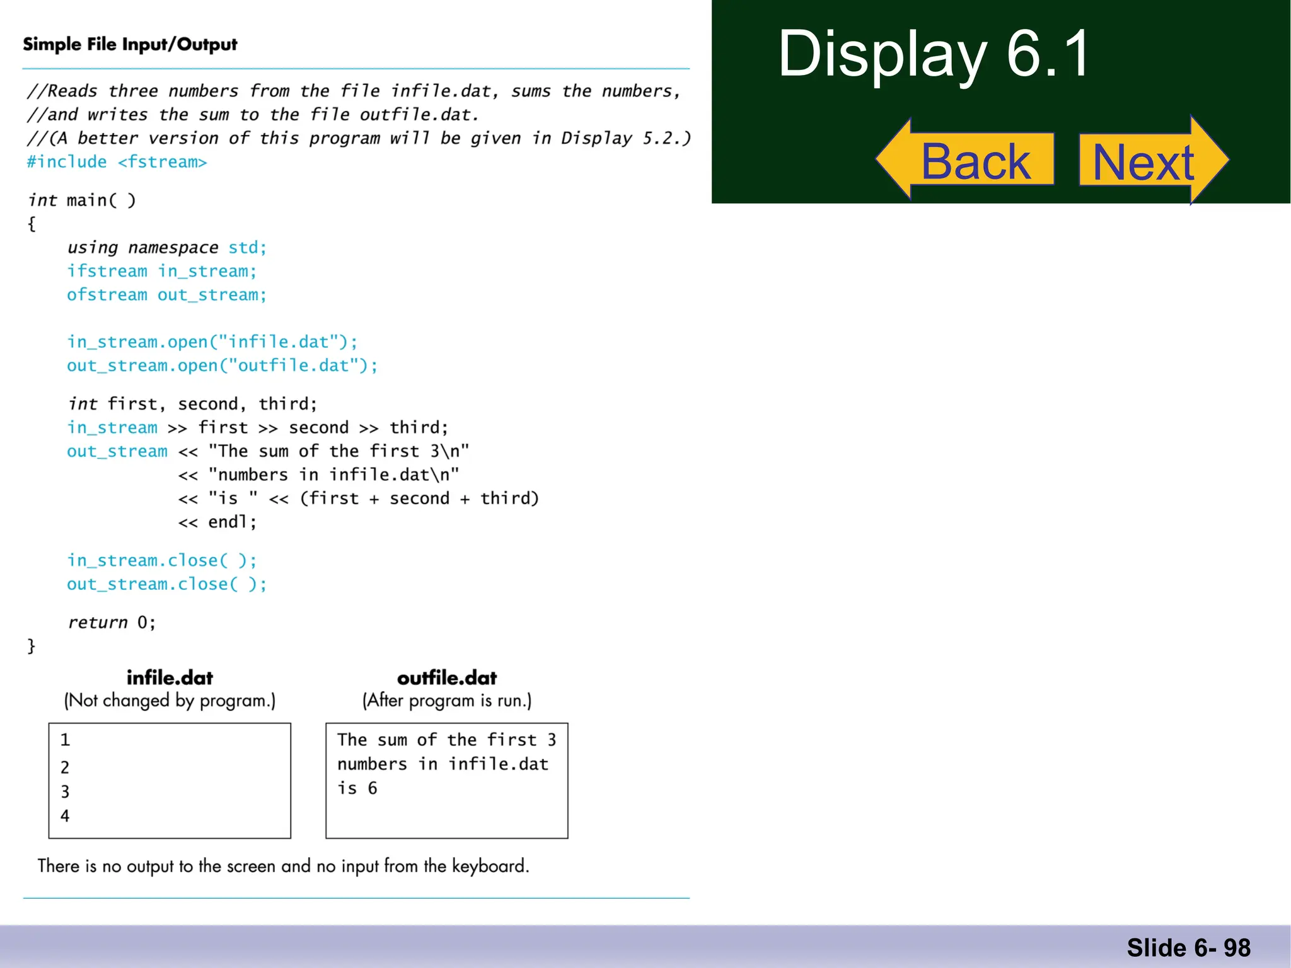The width and height of the screenshot is (1291, 968).
Task: Click the '#include <fstream>' line
Action: point(117,162)
